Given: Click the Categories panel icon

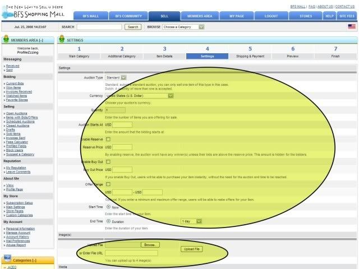Looking at the screenshot, I should click(7, 258).
